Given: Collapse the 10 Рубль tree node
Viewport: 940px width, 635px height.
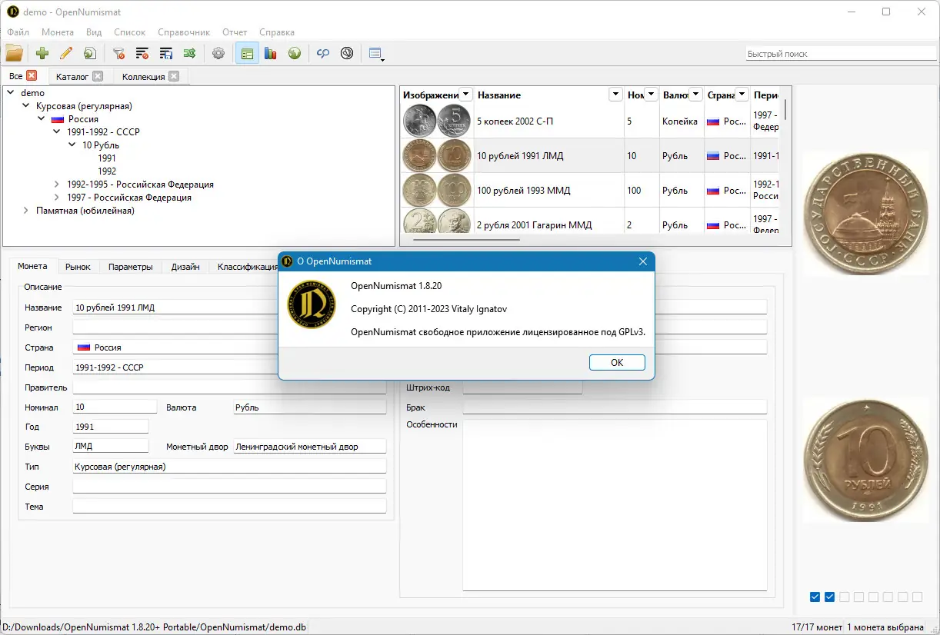Looking at the screenshot, I should [x=72, y=145].
